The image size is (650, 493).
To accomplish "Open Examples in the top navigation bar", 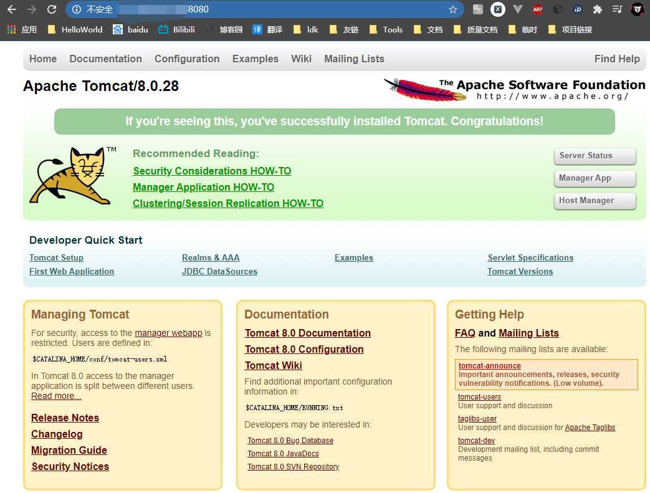I will tap(256, 59).
